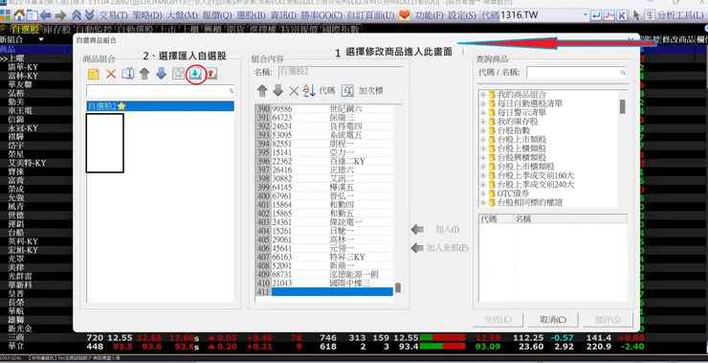The width and height of the screenshot is (708, 363).
Task: Move the group down with the blue arrow
Action: click(x=161, y=74)
